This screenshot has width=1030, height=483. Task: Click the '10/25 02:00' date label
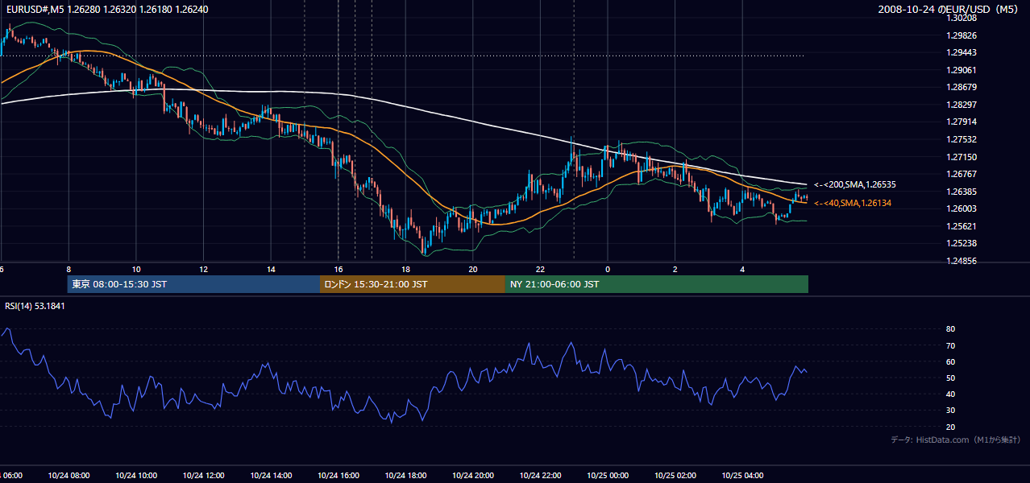[675, 476]
